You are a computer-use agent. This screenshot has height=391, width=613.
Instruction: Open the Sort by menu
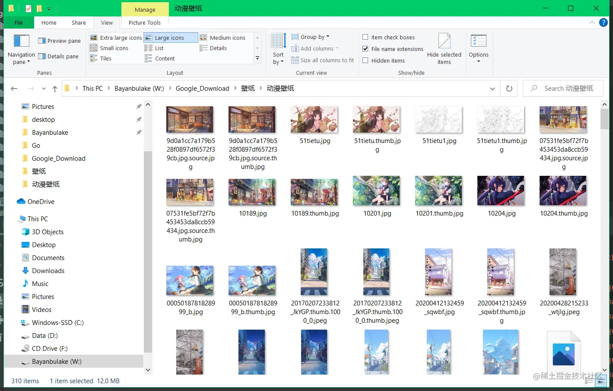click(278, 49)
